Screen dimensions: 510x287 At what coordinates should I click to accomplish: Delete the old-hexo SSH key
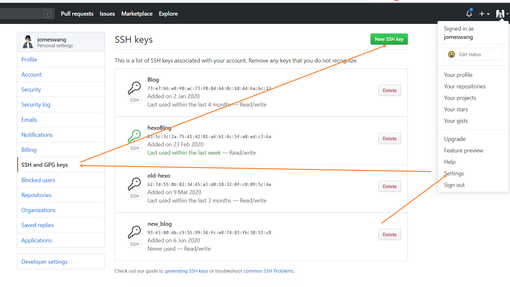tap(390, 187)
